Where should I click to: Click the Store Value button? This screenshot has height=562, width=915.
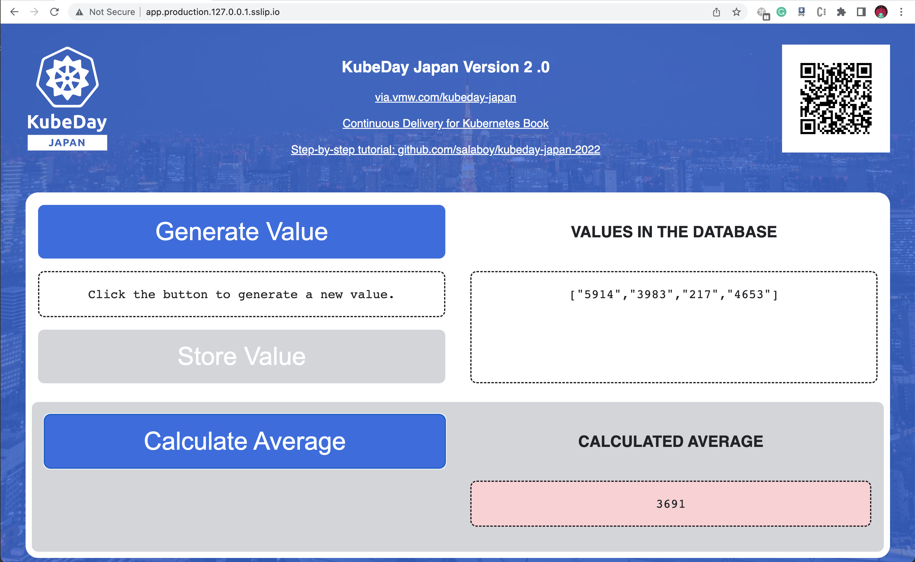[x=242, y=356]
